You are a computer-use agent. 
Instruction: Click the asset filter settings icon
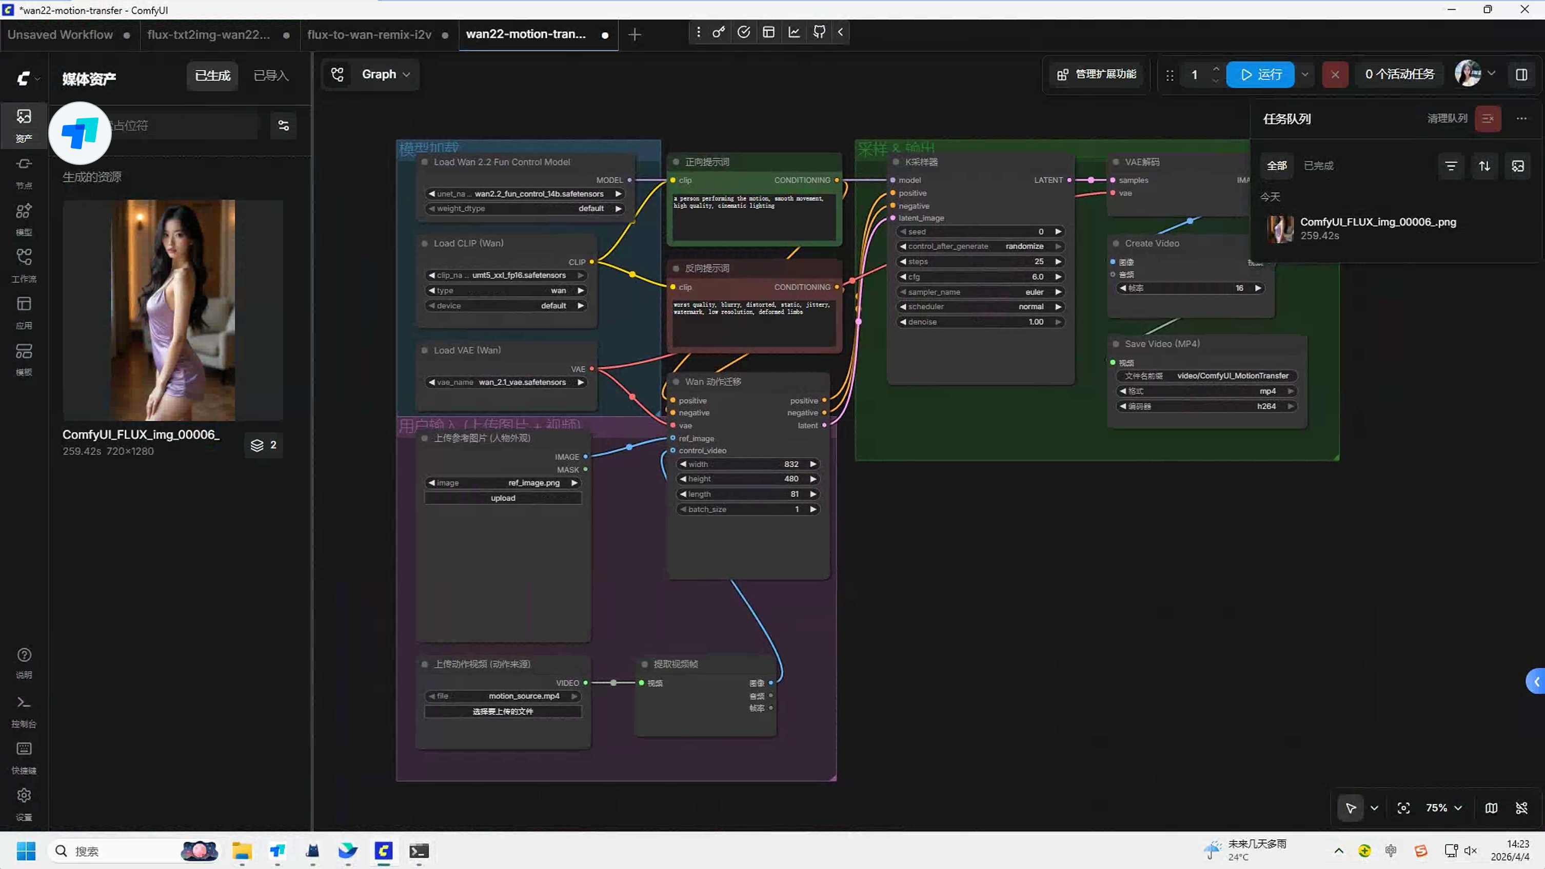284,125
